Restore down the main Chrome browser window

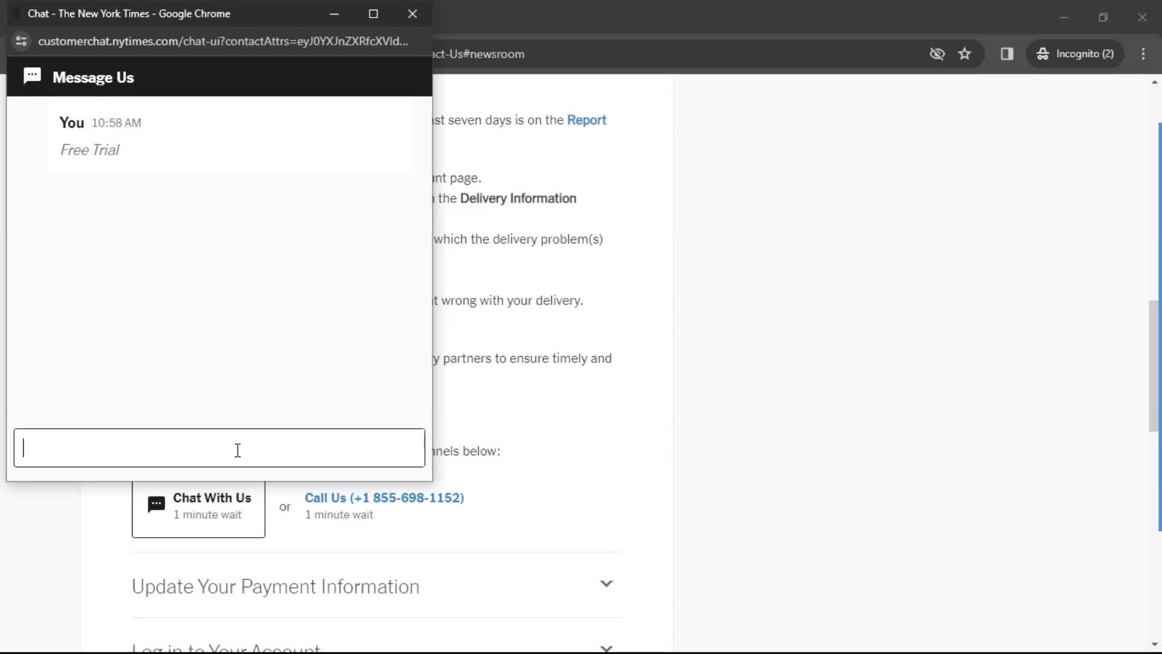pos(1103,17)
